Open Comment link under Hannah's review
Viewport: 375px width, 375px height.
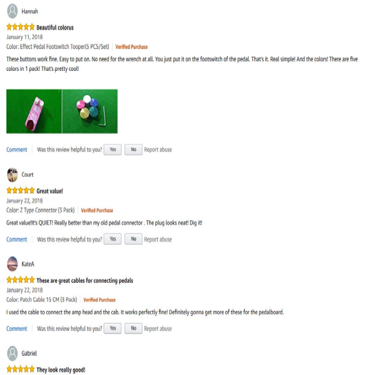[17, 150]
